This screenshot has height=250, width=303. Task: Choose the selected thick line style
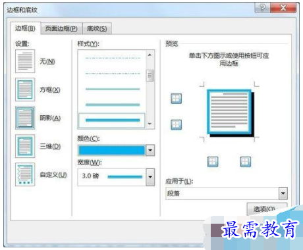point(112,120)
